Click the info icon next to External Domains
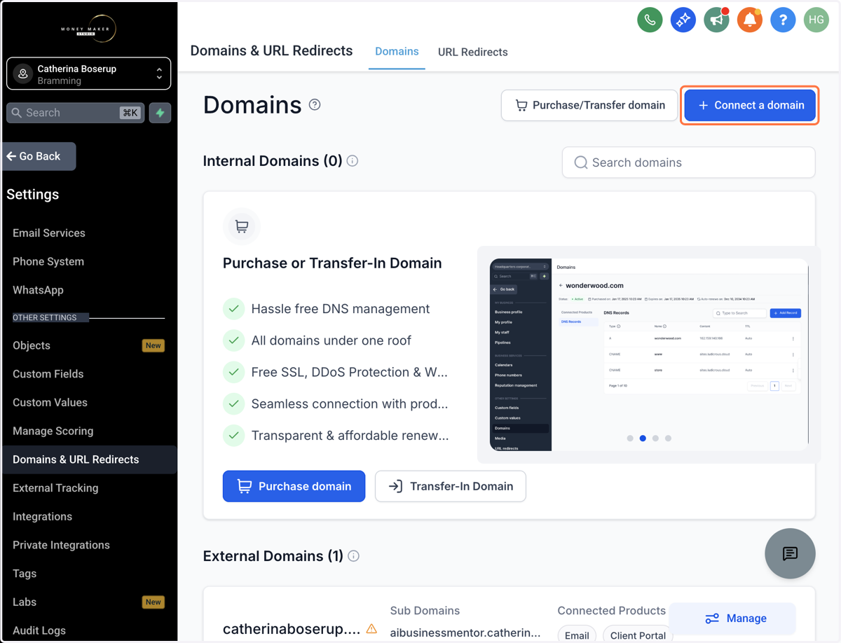 point(354,556)
